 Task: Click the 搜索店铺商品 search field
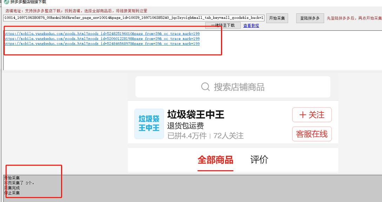point(233,87)
